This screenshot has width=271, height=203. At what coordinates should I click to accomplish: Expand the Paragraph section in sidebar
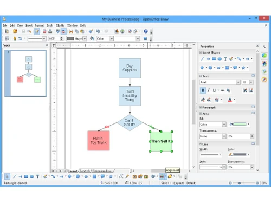(x=201, y=107)
